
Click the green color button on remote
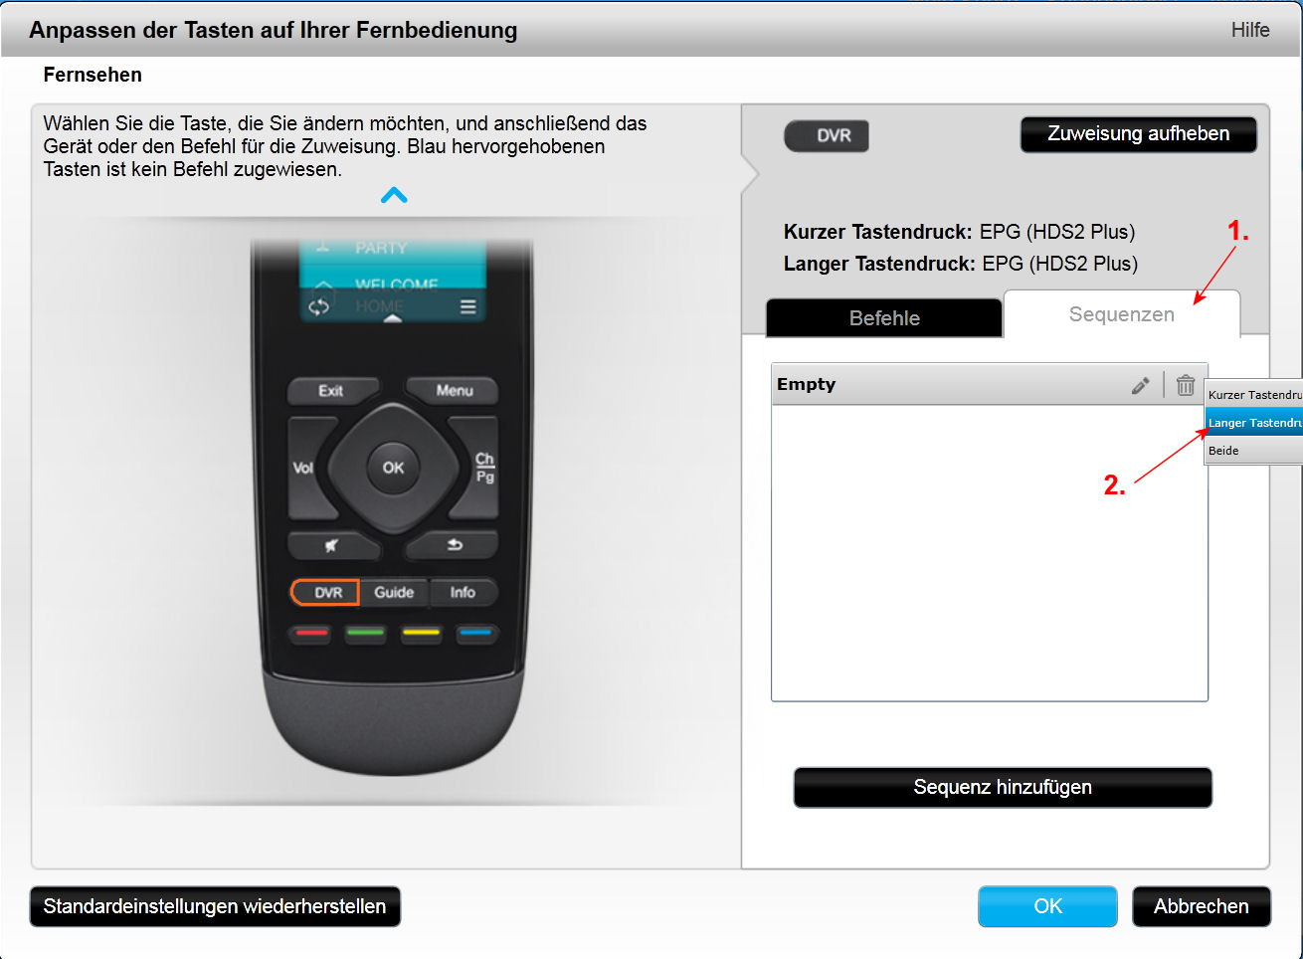click(x=366, y=633)
